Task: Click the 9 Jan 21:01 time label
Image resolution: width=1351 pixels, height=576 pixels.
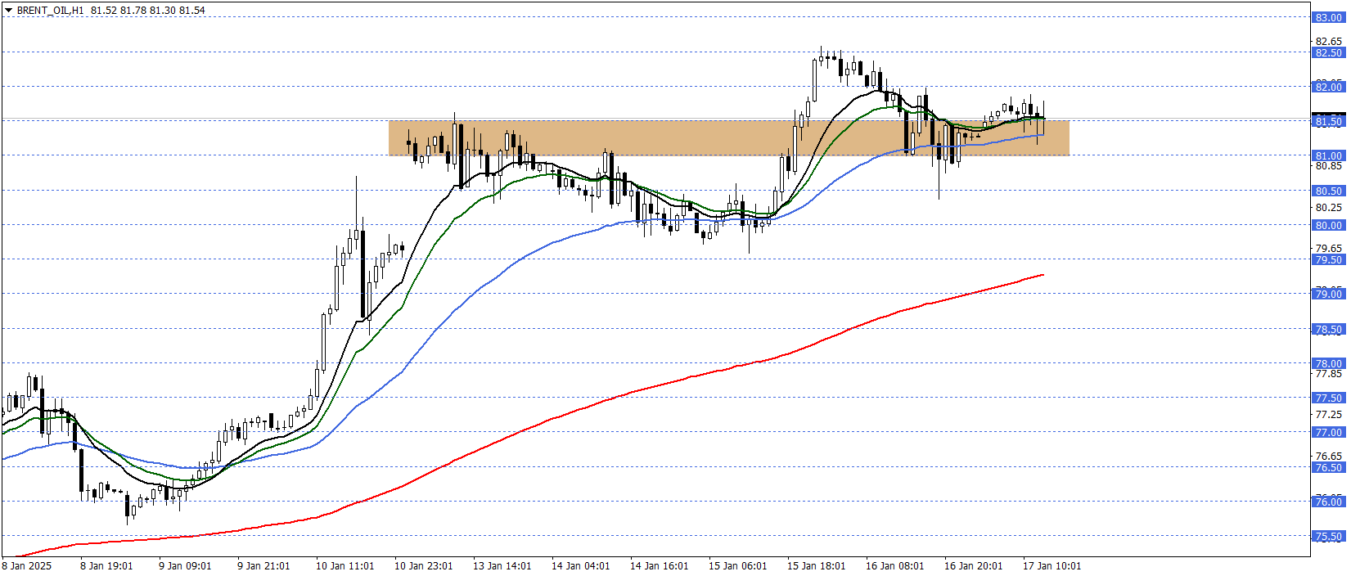Action: pyautogui.click(x=263, y=566)
